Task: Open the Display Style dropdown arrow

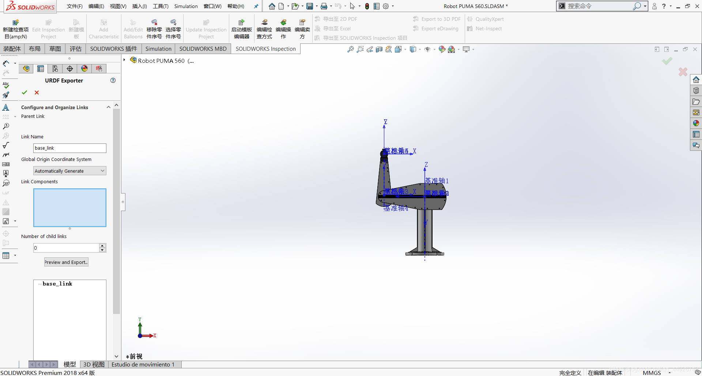Action: (420, 49)
